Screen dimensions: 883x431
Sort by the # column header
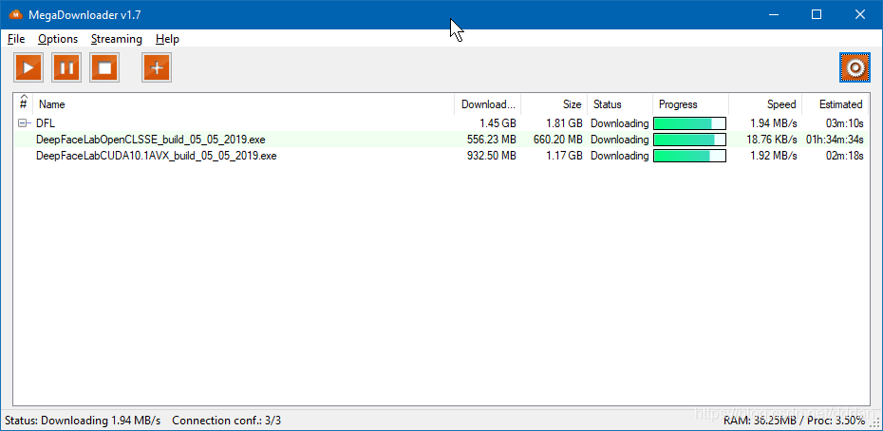point(23,103)
